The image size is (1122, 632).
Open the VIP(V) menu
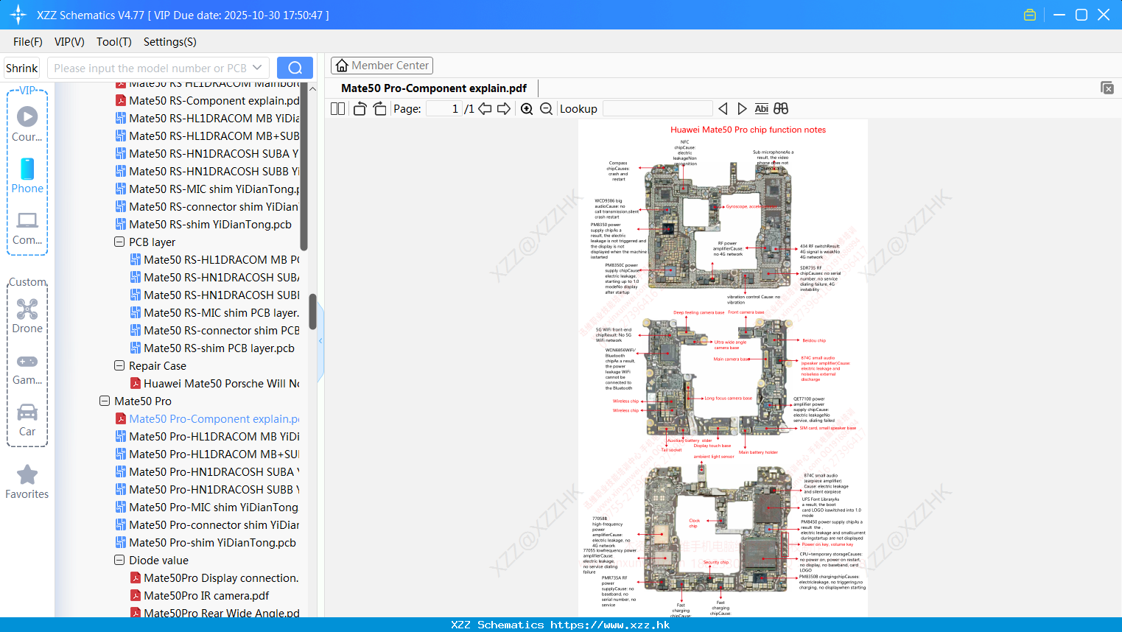(69, 42)
